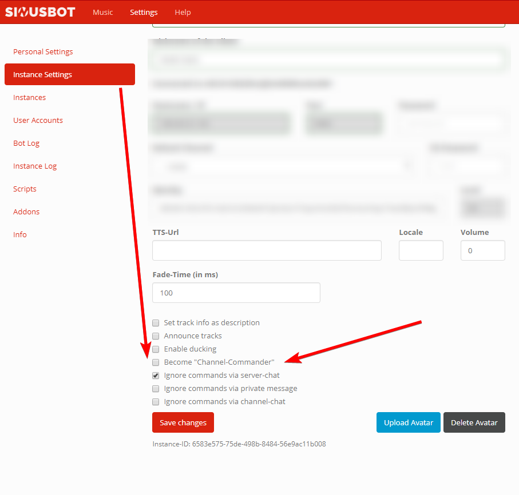519x495 pixels.
Task: Uncheck Ignore commands via server-chat
Action: coord(156,376)
